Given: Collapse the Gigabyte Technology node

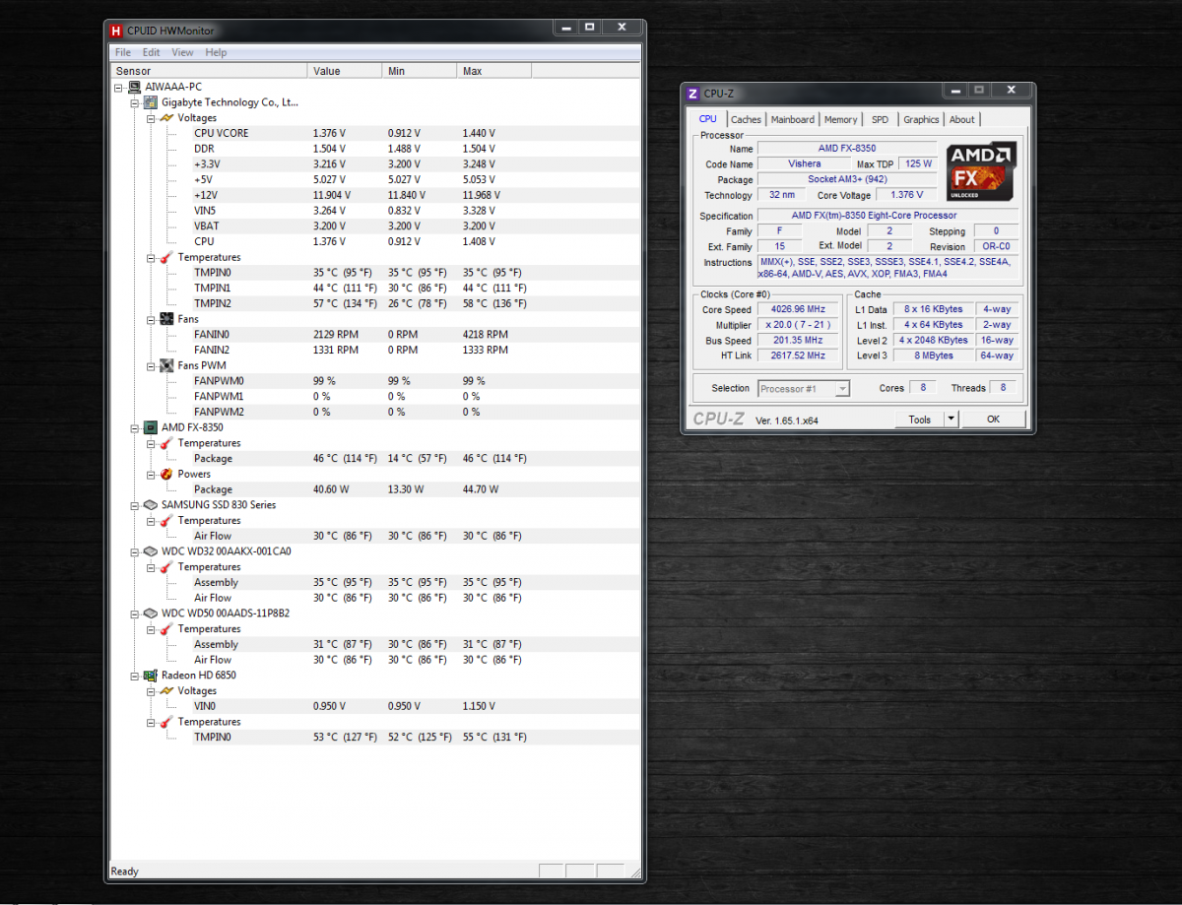Looking at the screenshot, I should pyautogui.click(x=136, y=102).
